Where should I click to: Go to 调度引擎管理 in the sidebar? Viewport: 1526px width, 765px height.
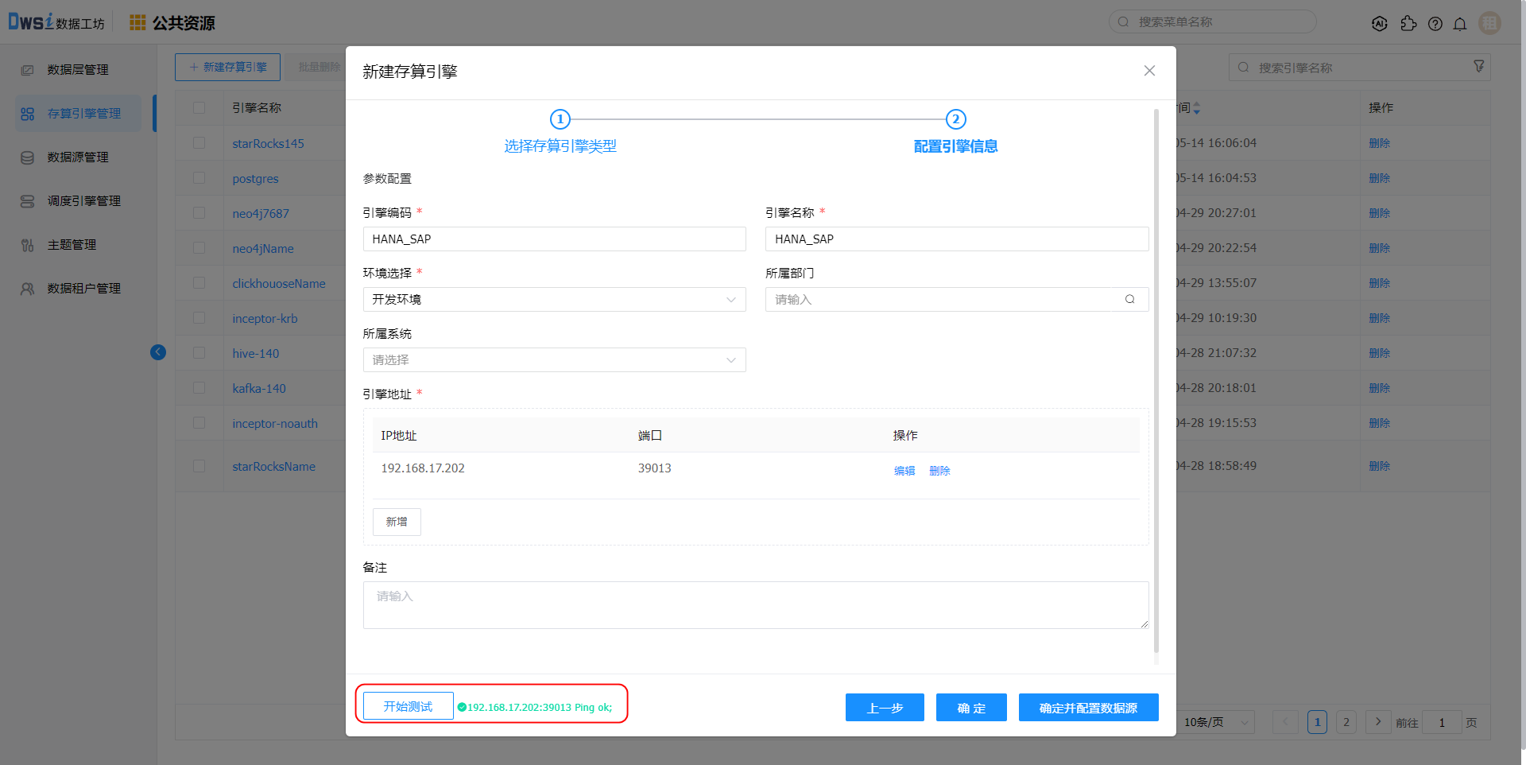click(x=83, y=201)
